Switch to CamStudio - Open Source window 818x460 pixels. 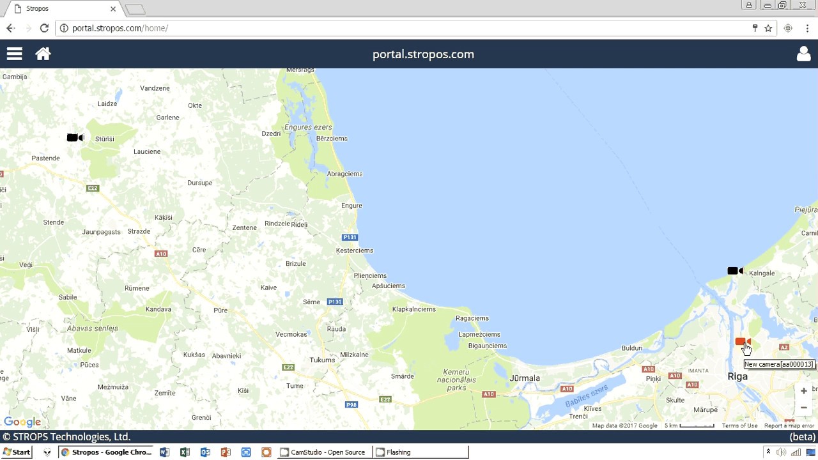(x=324, y=452)
